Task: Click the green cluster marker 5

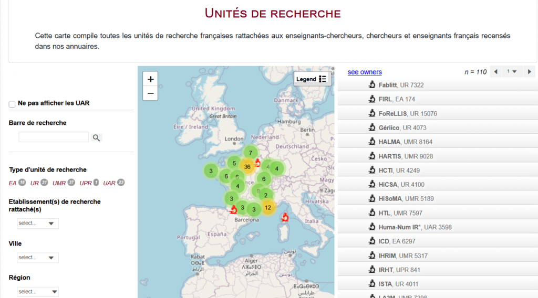Action: pos(234,163)
